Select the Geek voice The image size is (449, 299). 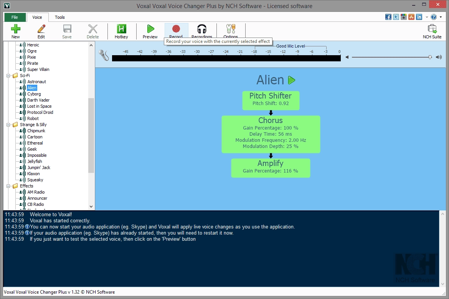click(x=32, y=149)
